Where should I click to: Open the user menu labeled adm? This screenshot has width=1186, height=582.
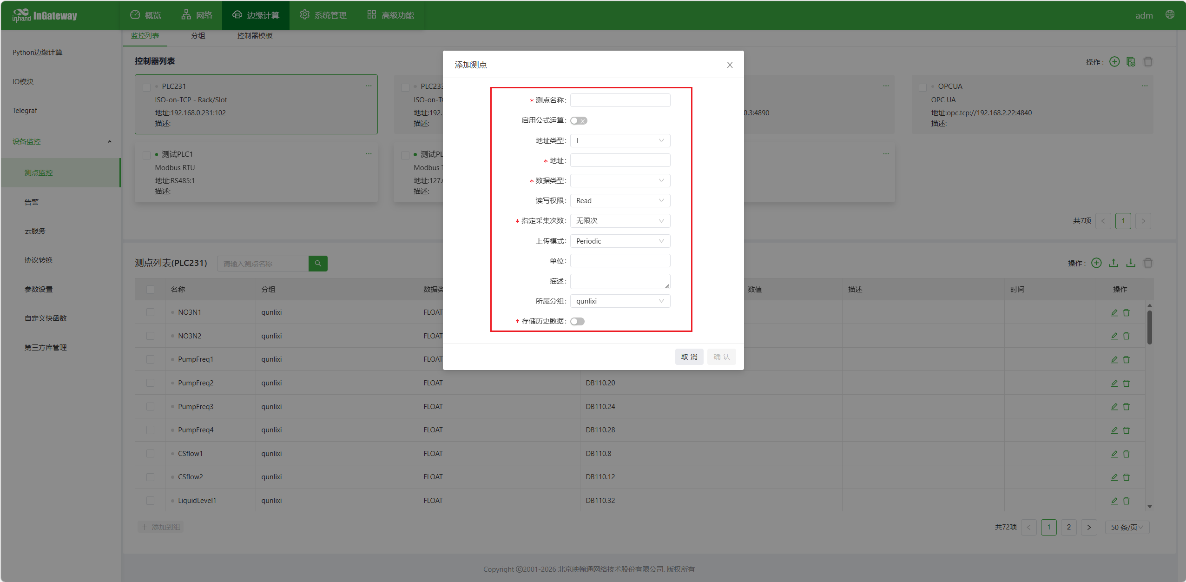point(1144,15)
